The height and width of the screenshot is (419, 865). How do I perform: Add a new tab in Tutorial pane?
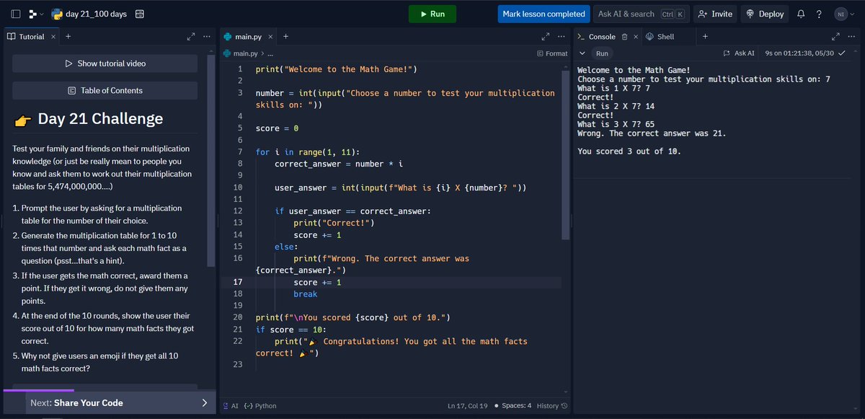tap(68, 36)
